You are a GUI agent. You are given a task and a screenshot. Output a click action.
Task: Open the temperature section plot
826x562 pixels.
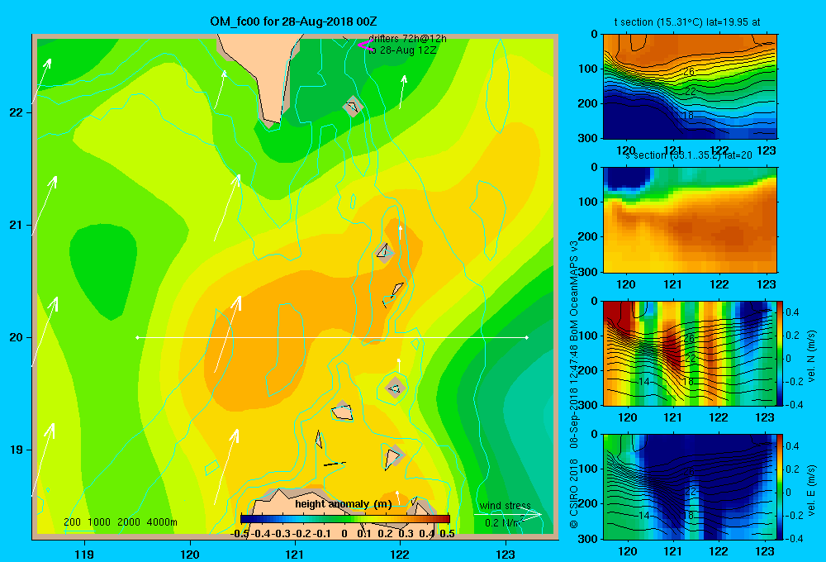[x=690, y=87]
